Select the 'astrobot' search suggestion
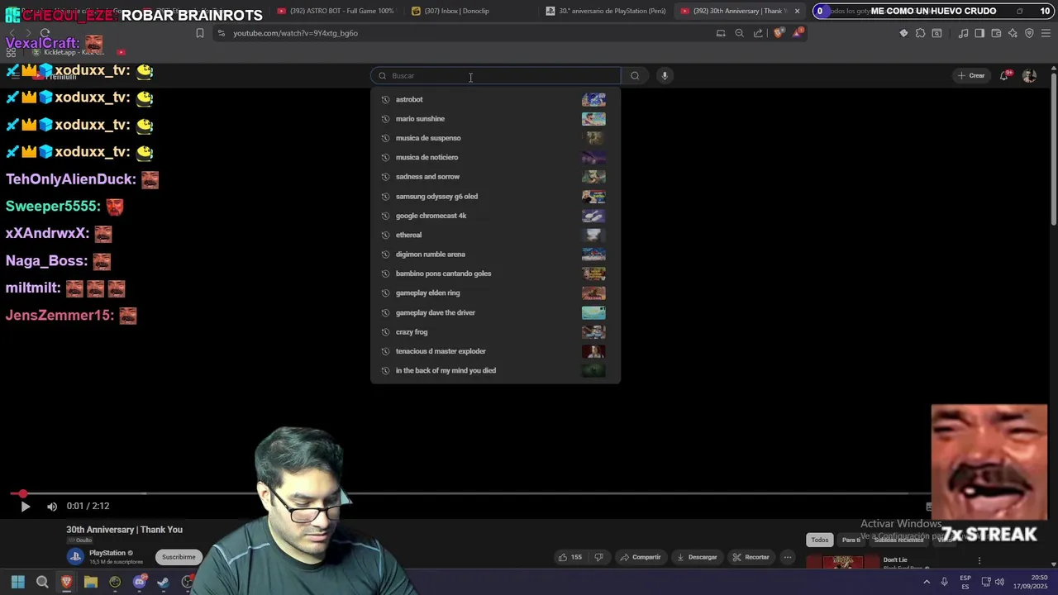1058x595 pixels. (x=495, y=99)
